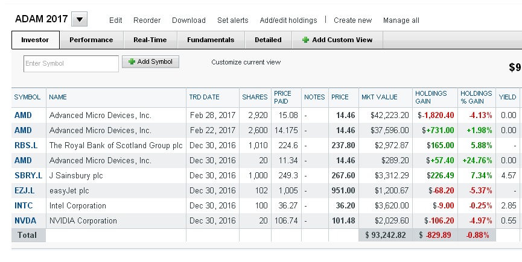
Task: Select the Fundamentals tab
Action: click(211, 40)
